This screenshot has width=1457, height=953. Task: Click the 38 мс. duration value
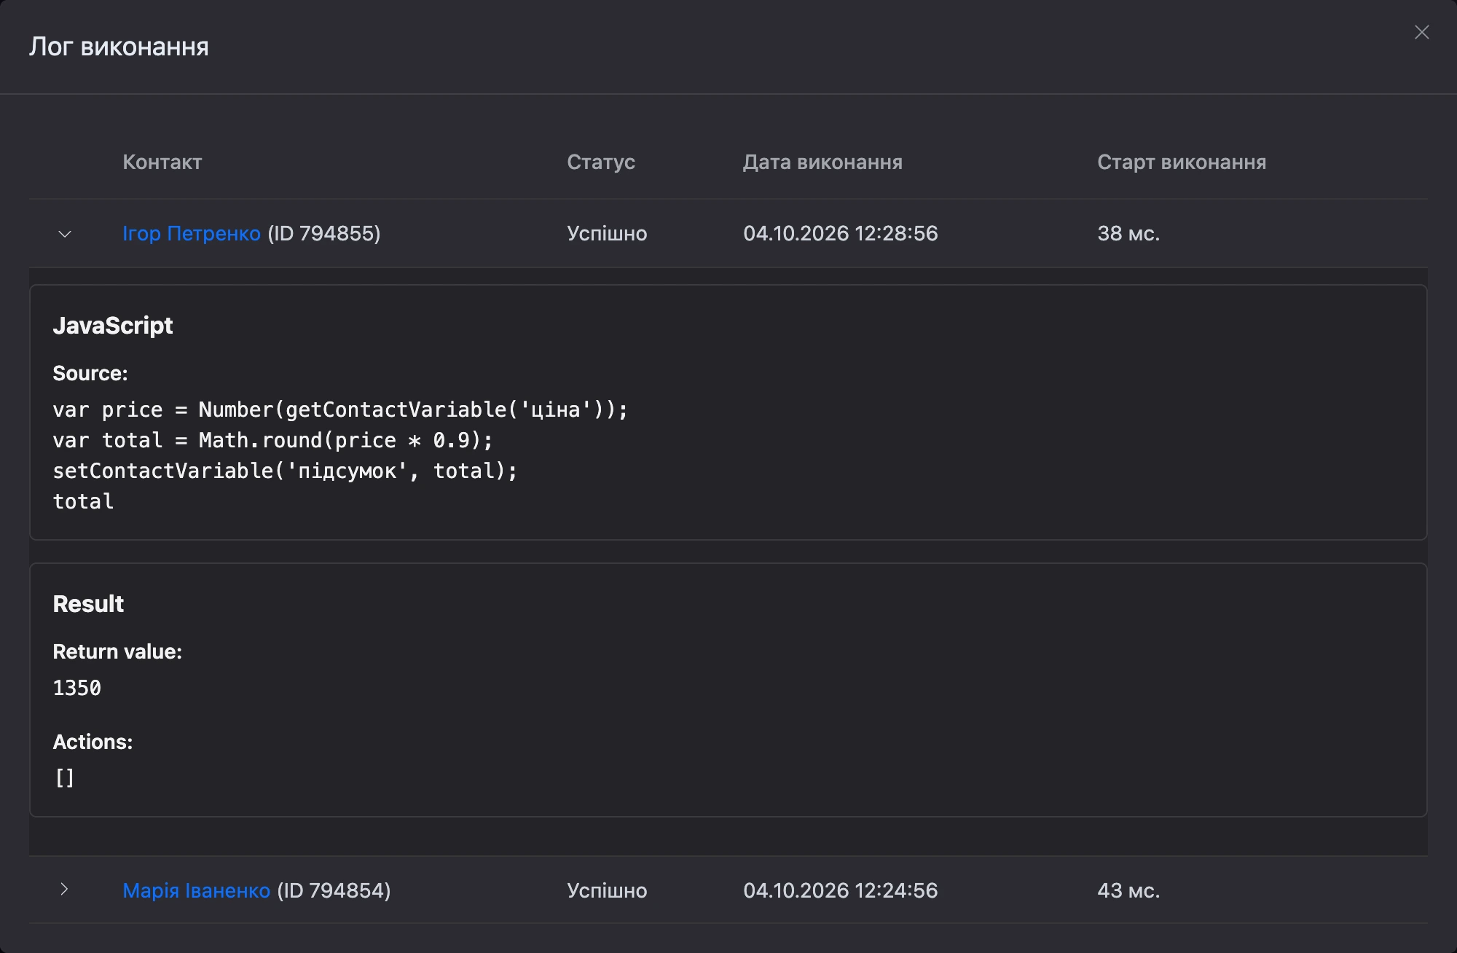click(x=1128, y=233)
